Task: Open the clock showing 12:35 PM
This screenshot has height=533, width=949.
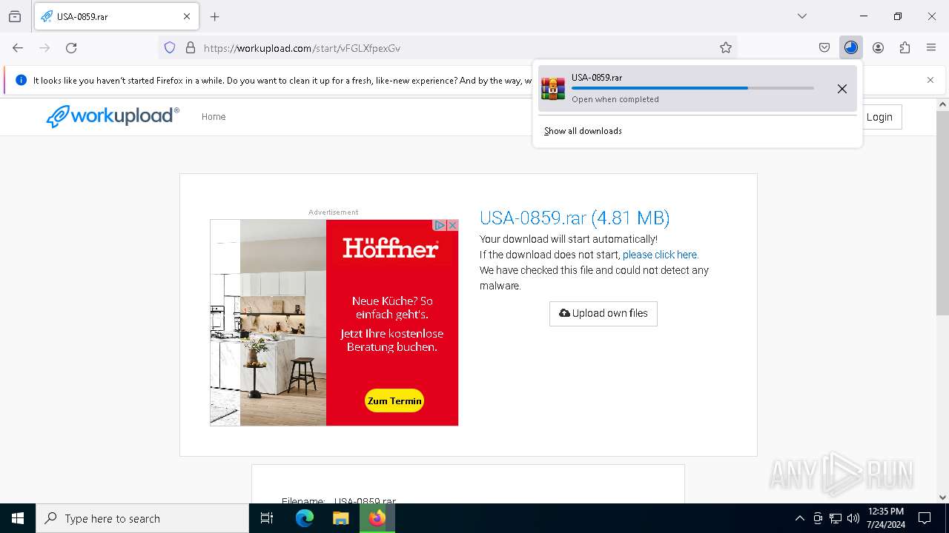Action: (885, 518)
